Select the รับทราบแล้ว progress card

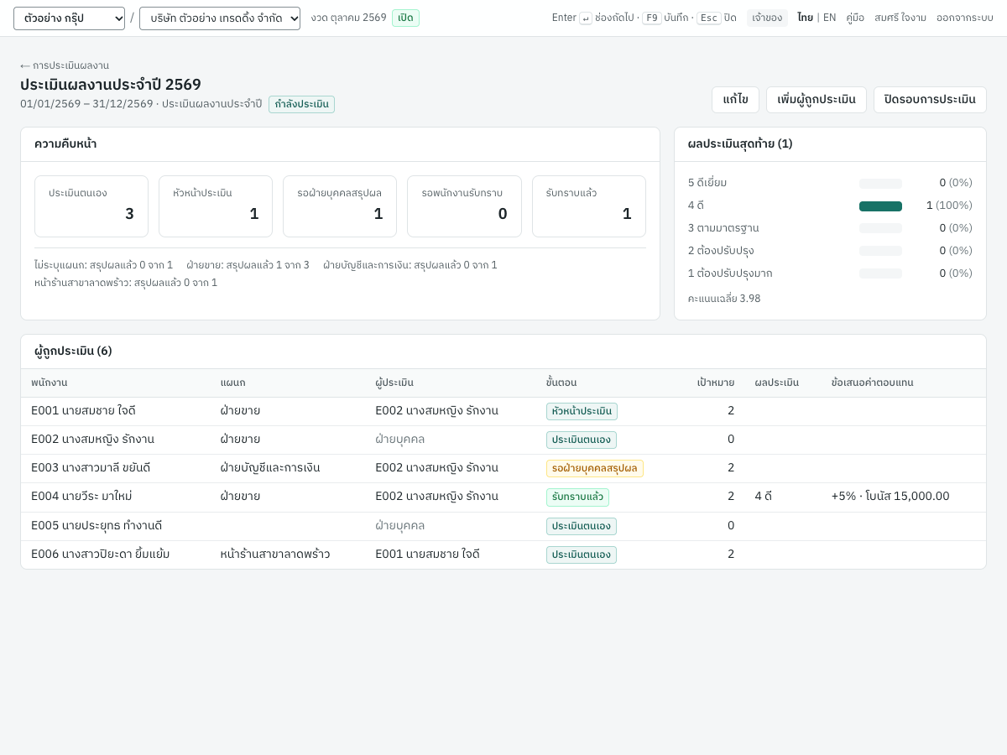click(589, 206)
